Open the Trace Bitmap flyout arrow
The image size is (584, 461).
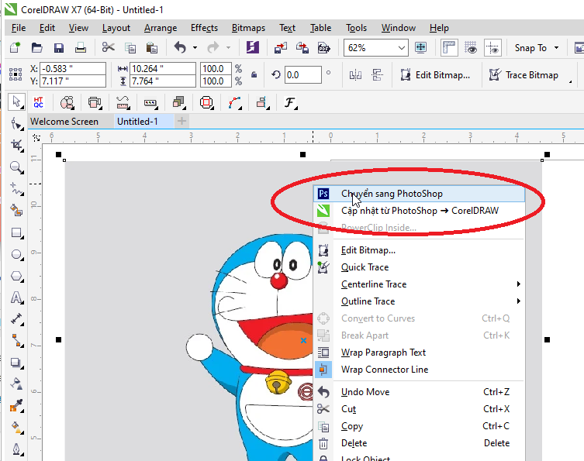[570, 81]
